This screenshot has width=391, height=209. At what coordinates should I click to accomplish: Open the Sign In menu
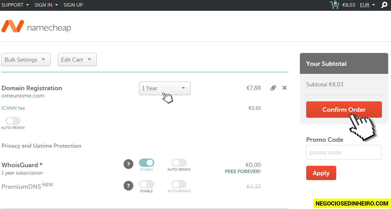46,5
